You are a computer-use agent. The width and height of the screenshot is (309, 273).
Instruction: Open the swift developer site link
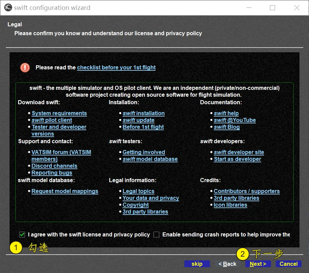239,152
